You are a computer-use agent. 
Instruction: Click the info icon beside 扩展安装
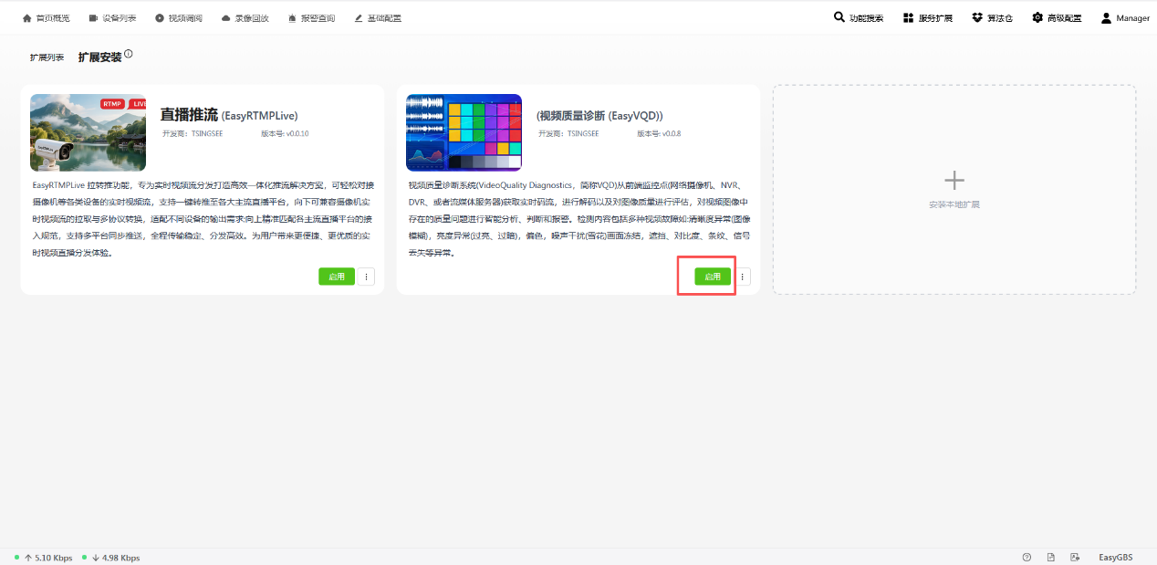[x=129, y=54]
